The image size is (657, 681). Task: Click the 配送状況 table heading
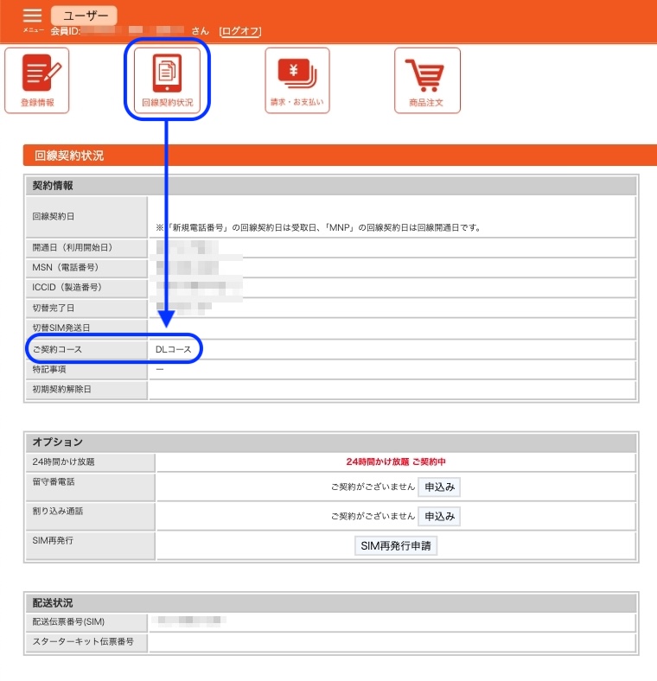tap(53, 603)
